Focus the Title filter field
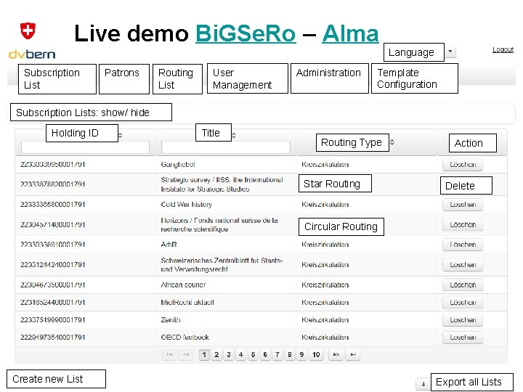The width and height of the screenshot is (523, 392). point(226,147)
